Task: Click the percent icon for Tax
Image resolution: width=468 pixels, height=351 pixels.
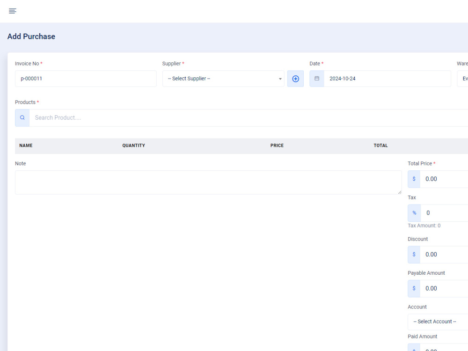Action: pyautogui.click(x=414, y=213)
